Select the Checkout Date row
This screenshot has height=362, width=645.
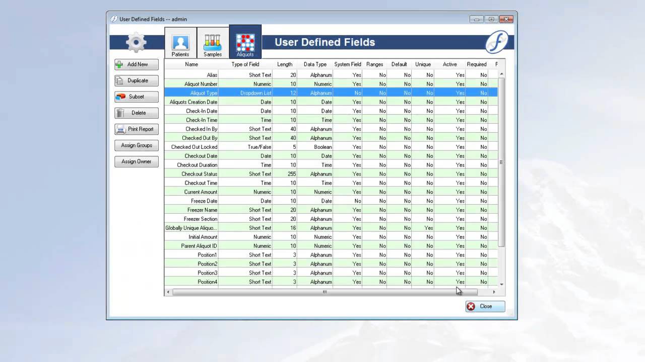331,156
